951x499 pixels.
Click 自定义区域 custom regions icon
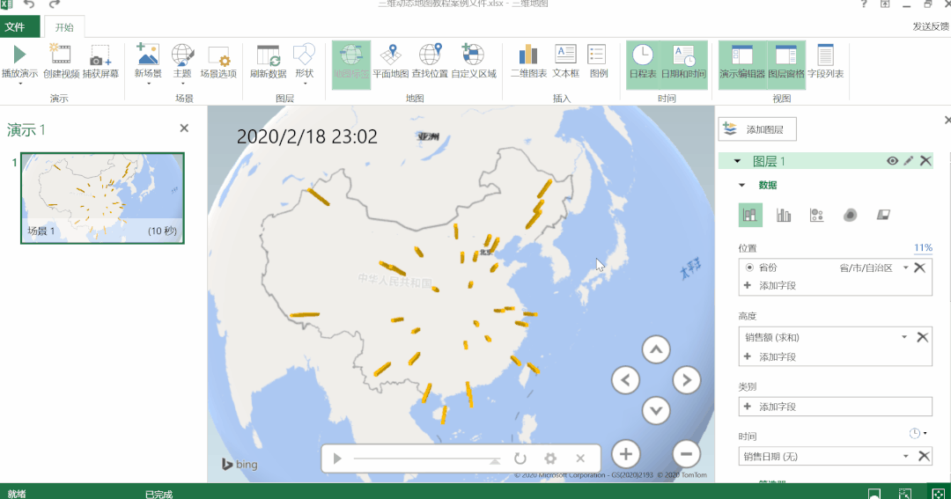[473, 55]
